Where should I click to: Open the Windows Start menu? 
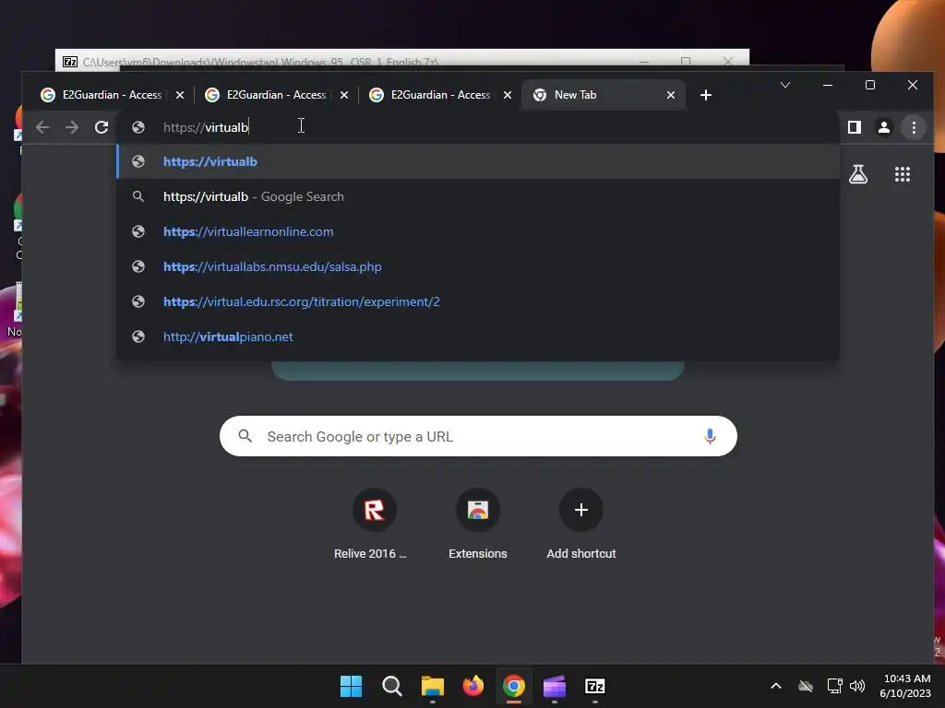[351, 686]
